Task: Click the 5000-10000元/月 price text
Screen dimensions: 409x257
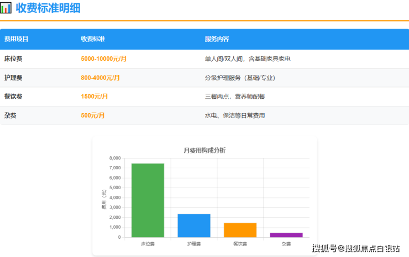Action: [x=104, y=58]
